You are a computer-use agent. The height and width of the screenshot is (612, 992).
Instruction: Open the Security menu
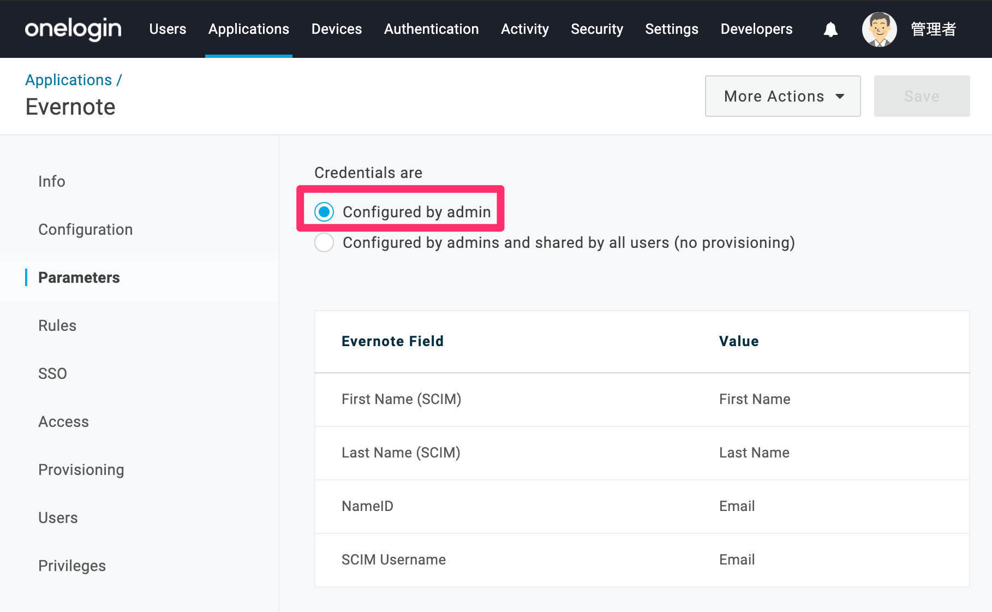(x=597, y=29)
